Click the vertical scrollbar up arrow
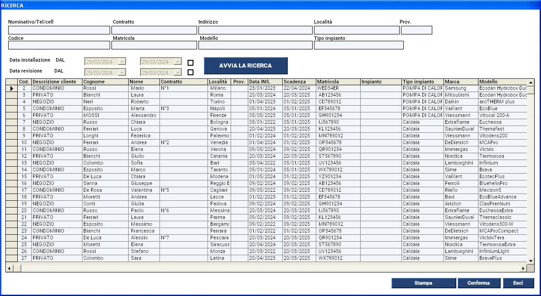The height and width of the screenshot is (296, 541). tap(531, 82)
